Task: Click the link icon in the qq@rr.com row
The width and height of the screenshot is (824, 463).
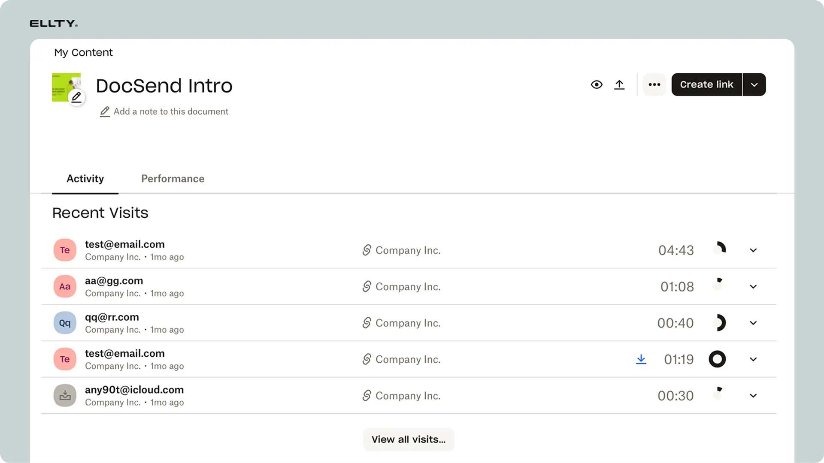Action: 367,323
